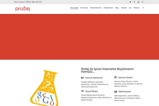This screenshot has height=106, width=159.
Task: Open the YouTube social link
Action: 138,2
